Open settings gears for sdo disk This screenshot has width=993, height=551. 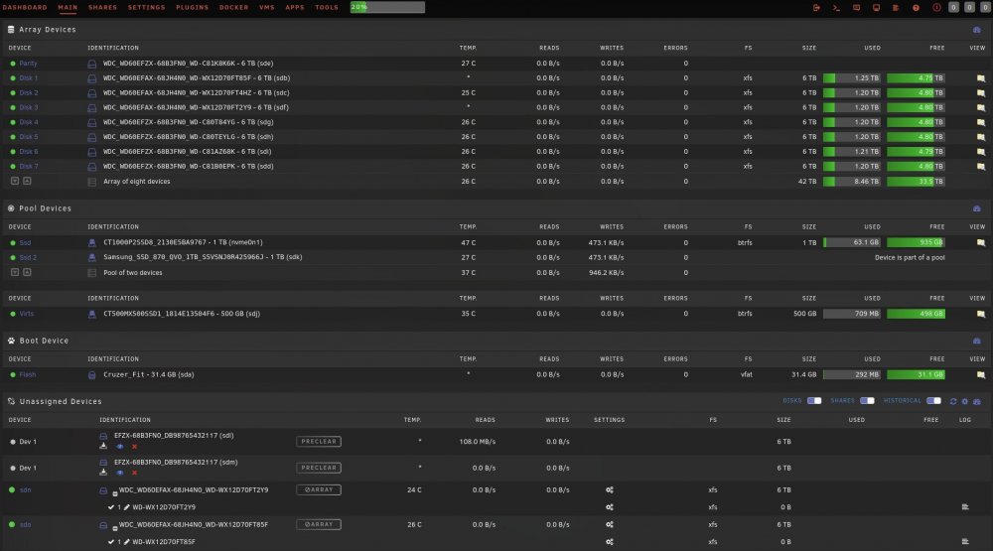pos(610,525)
